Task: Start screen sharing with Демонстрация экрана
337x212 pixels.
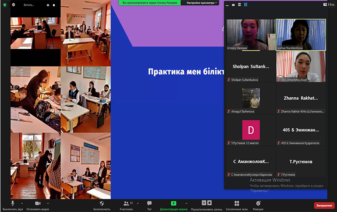Action: pos(174,204)
